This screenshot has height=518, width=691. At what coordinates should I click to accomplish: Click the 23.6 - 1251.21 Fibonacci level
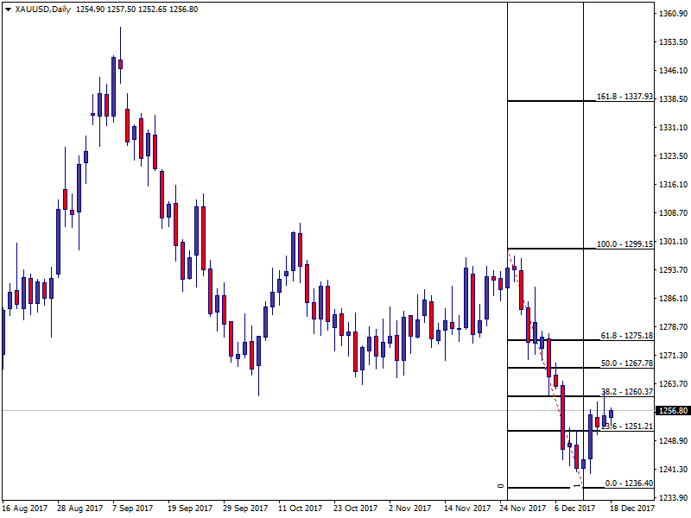[626, 426]
